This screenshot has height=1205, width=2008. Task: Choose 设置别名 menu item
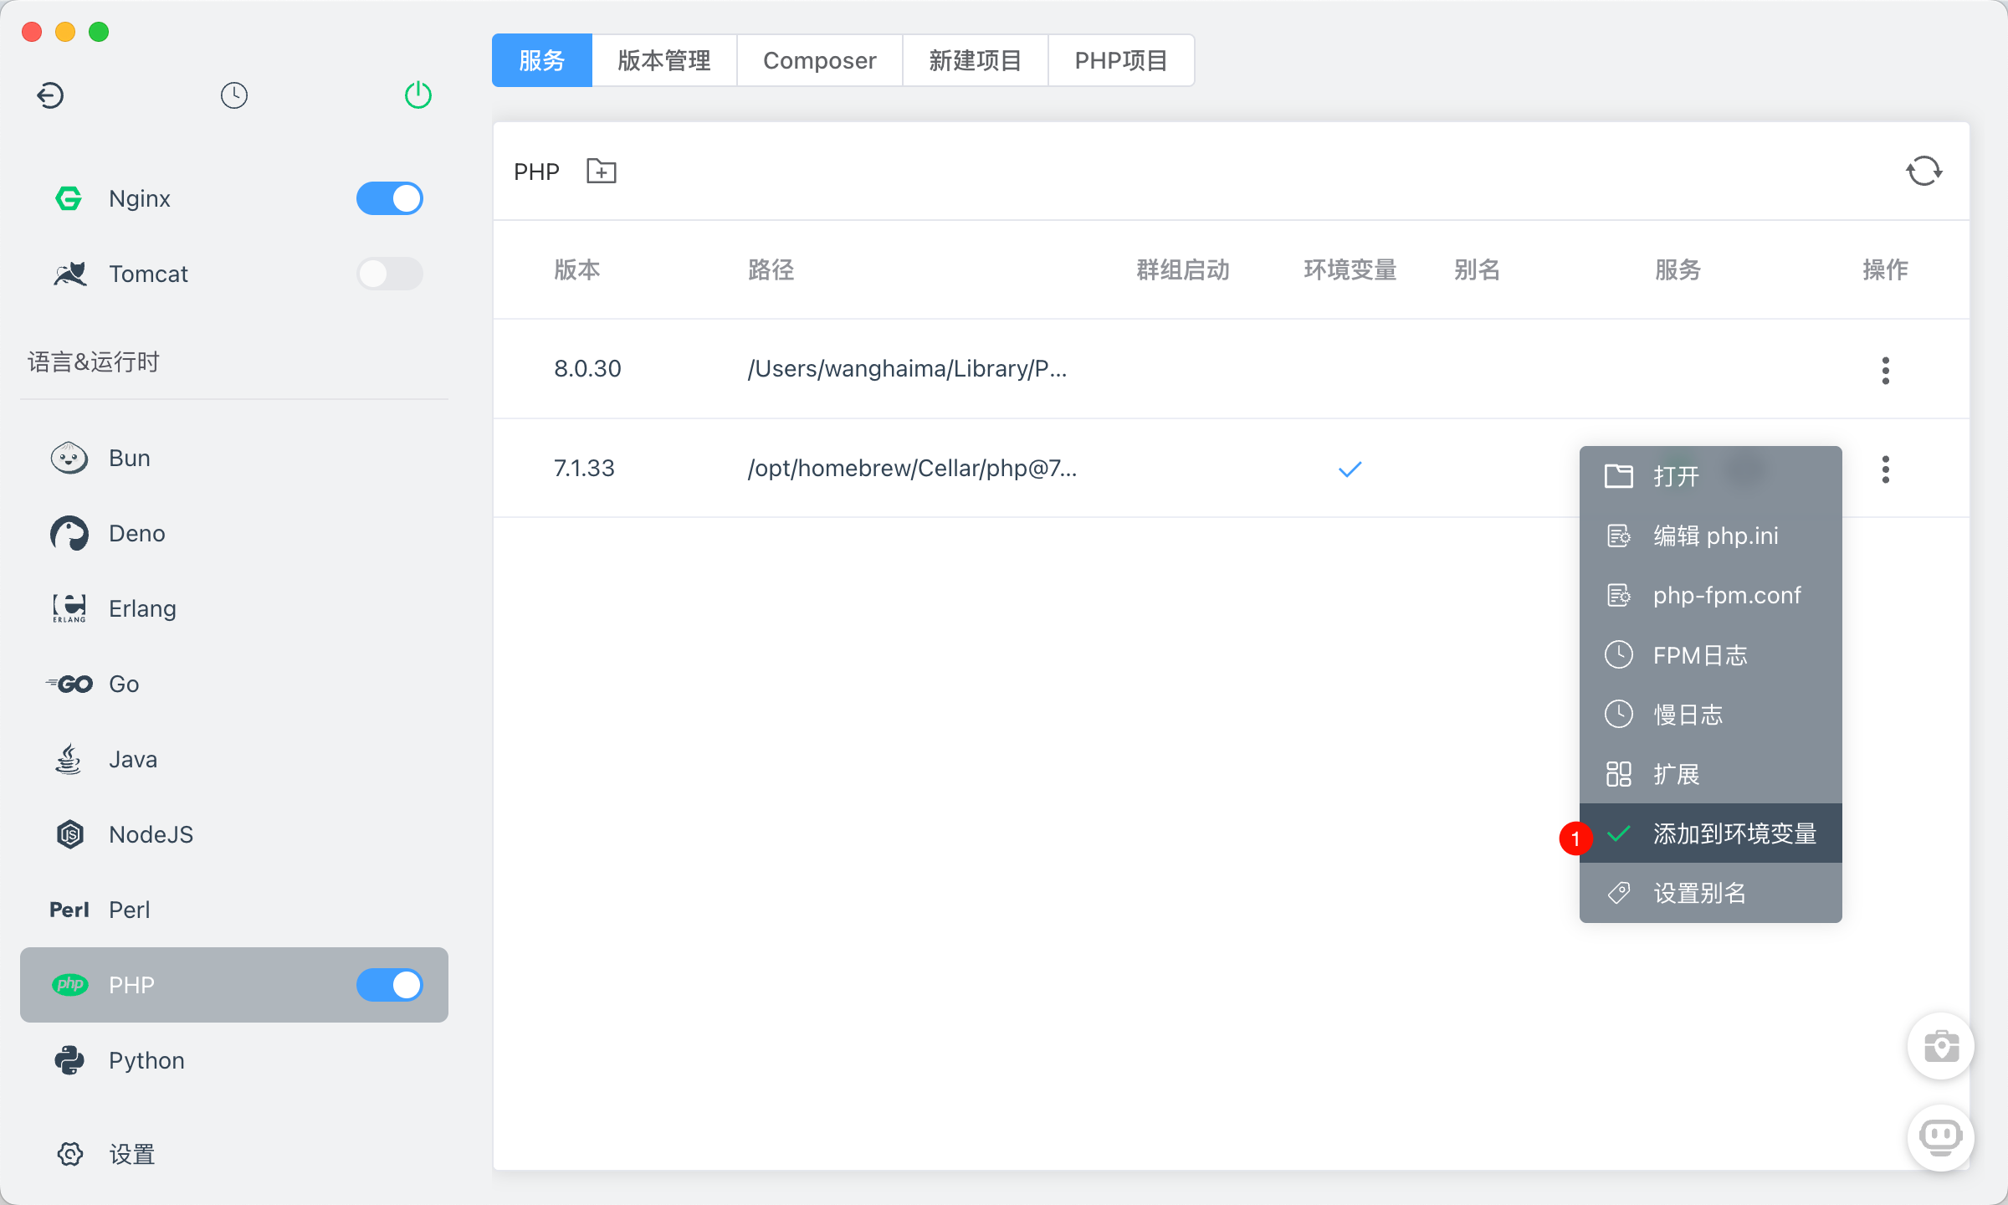click(1710, 893)
